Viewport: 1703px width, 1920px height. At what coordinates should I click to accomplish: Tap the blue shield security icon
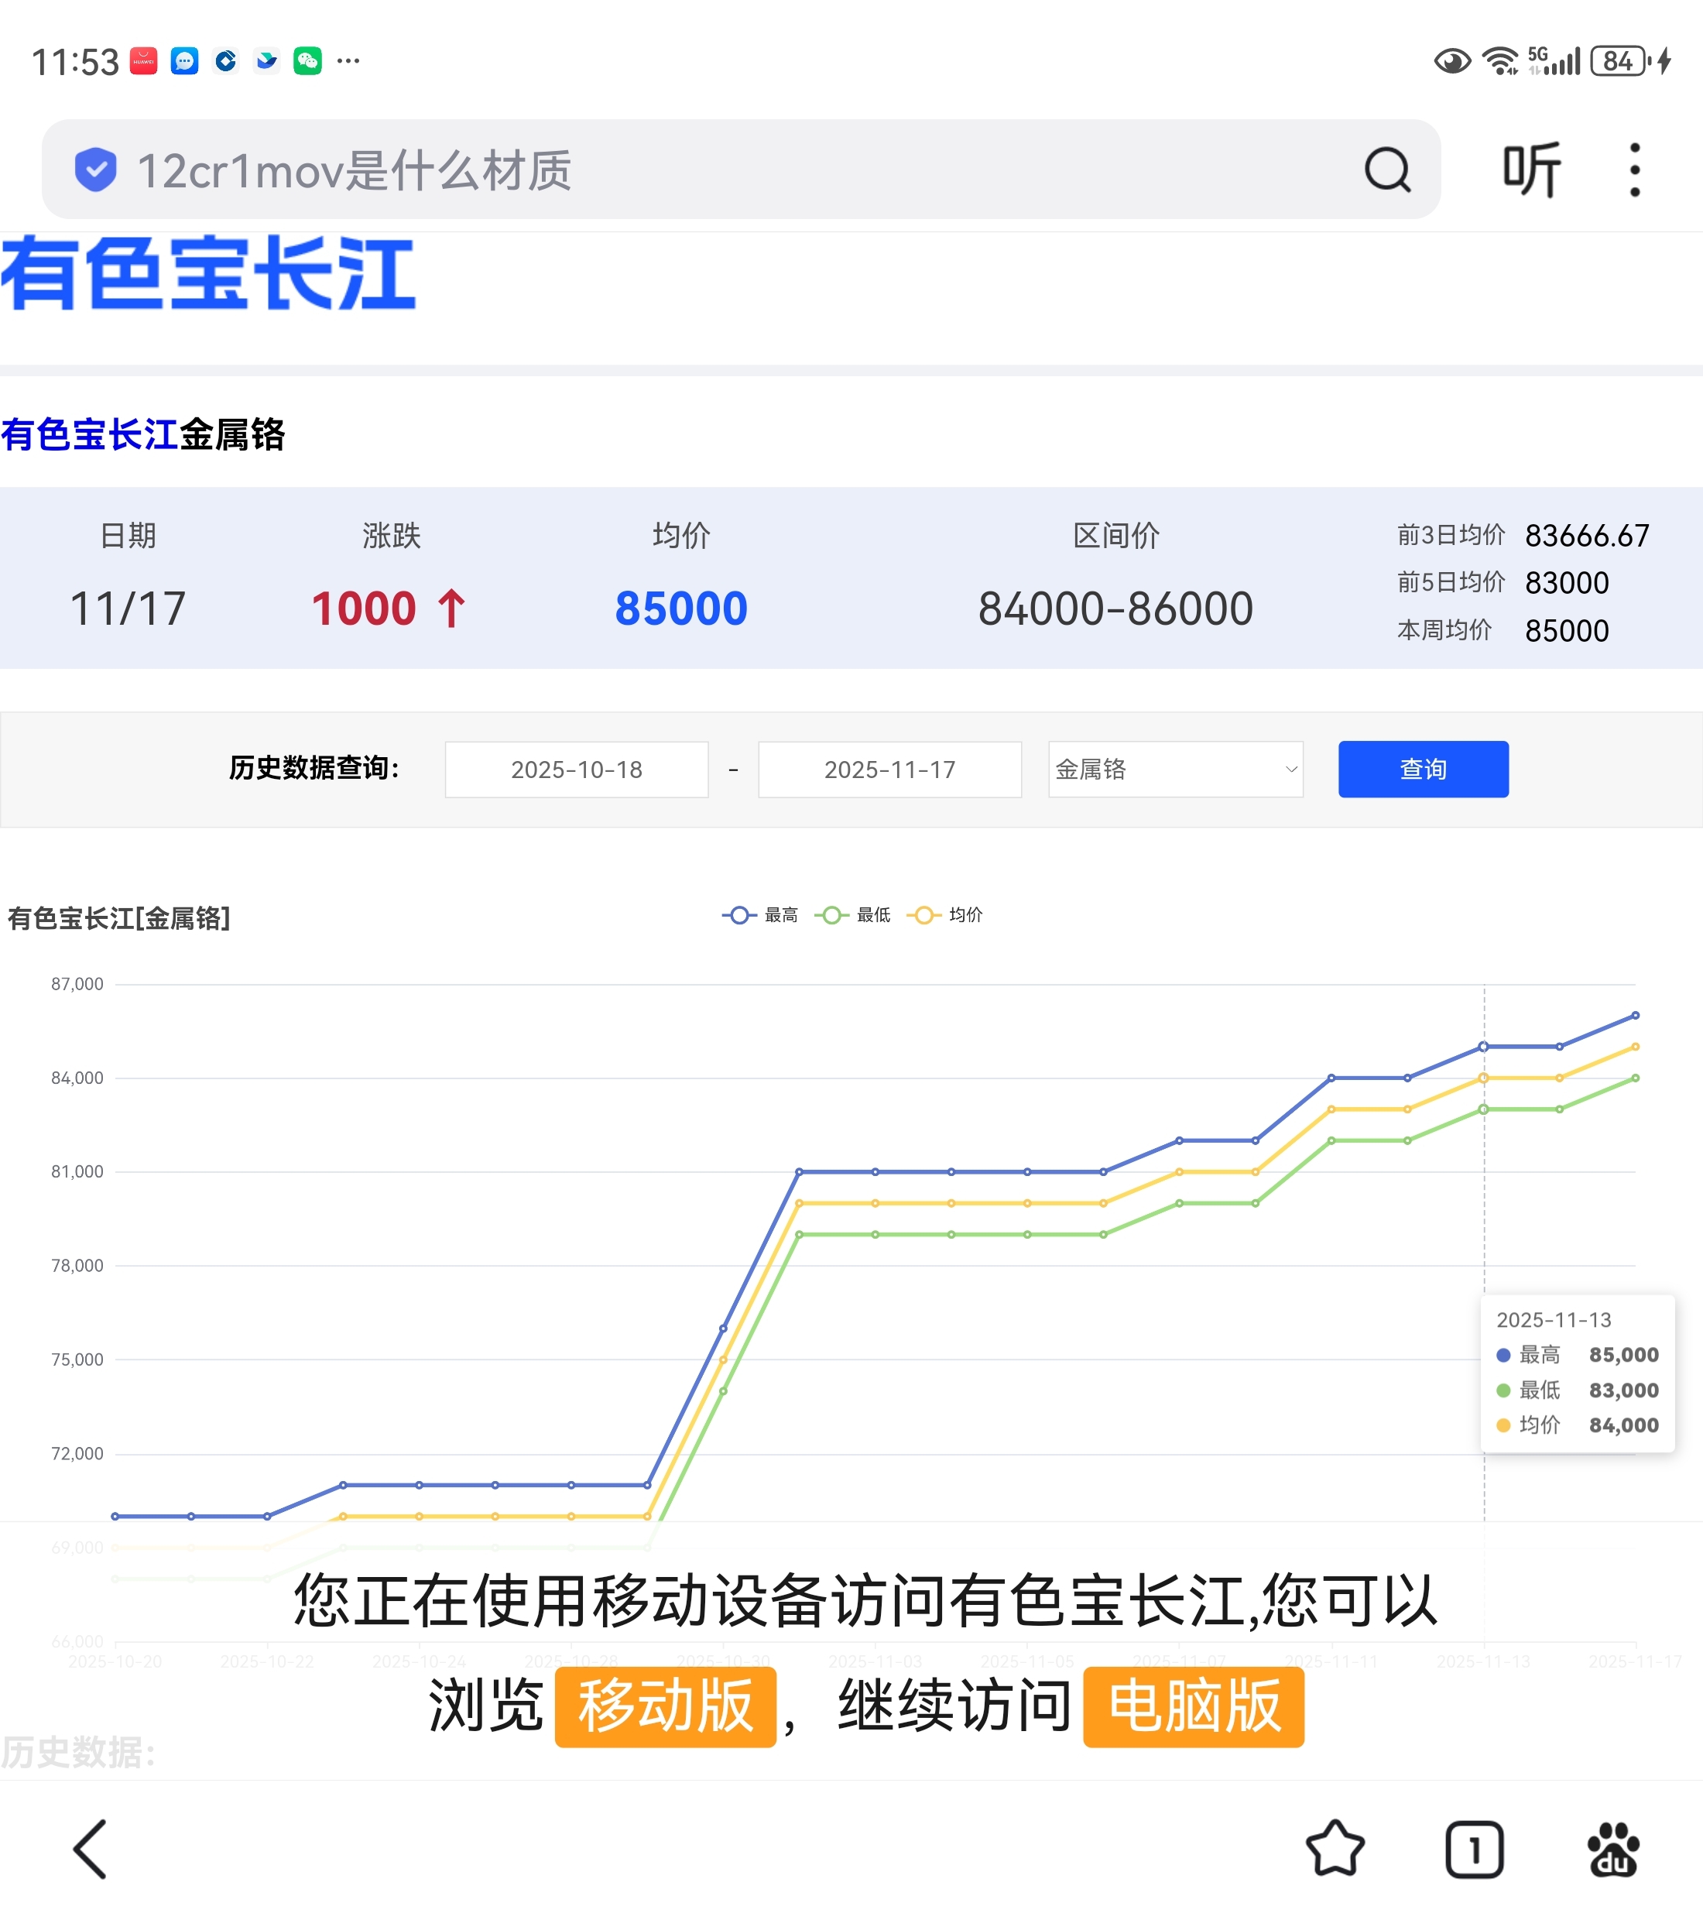tap(96, 170)
